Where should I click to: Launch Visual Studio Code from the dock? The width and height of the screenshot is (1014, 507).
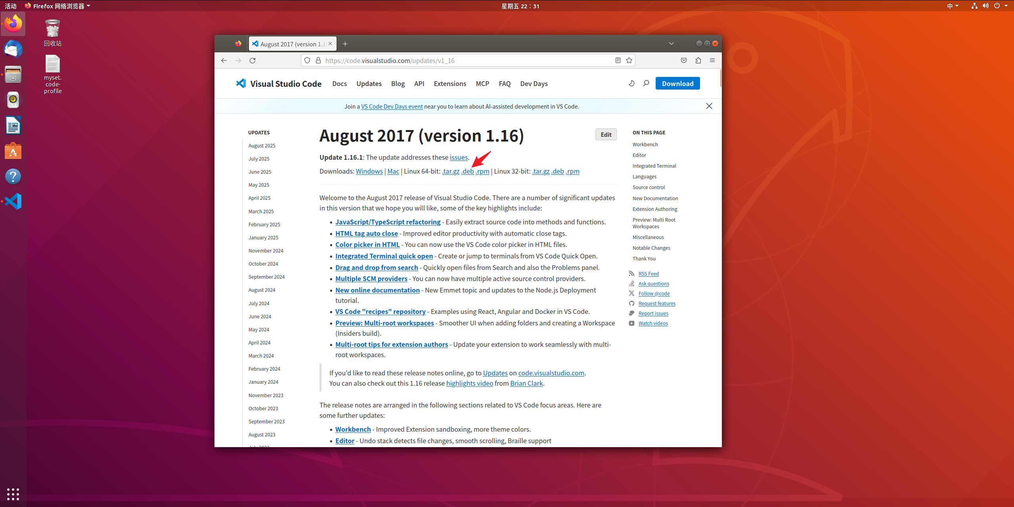pyautogui.click(x=13, y=201)
